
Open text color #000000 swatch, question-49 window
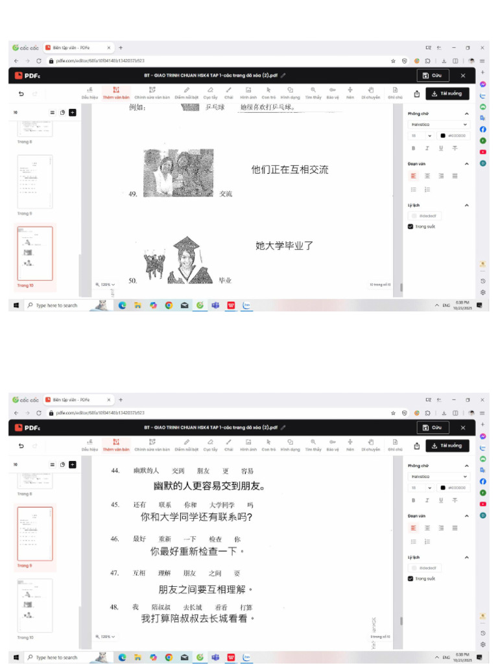(453, 136)
